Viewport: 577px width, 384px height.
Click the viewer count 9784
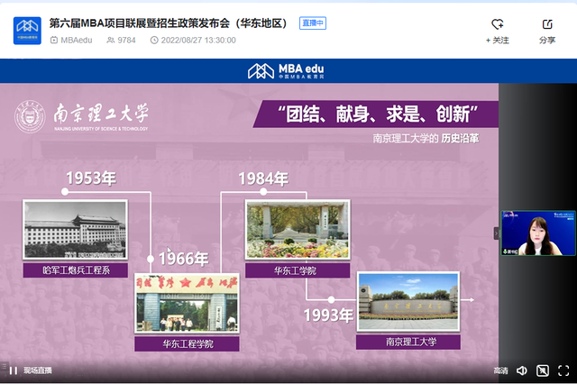126,40
